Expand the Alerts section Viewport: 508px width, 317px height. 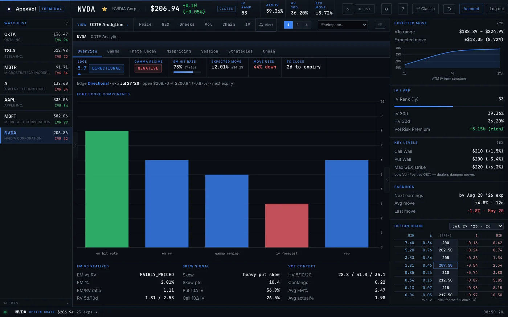[36, 303]
